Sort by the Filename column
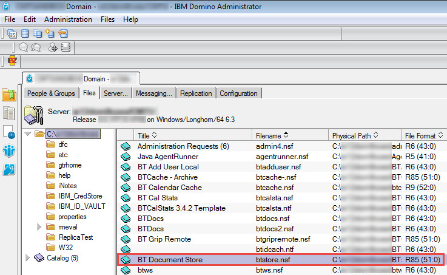The image size is (447, 275). pyautogui.click(x=290, y=135)
